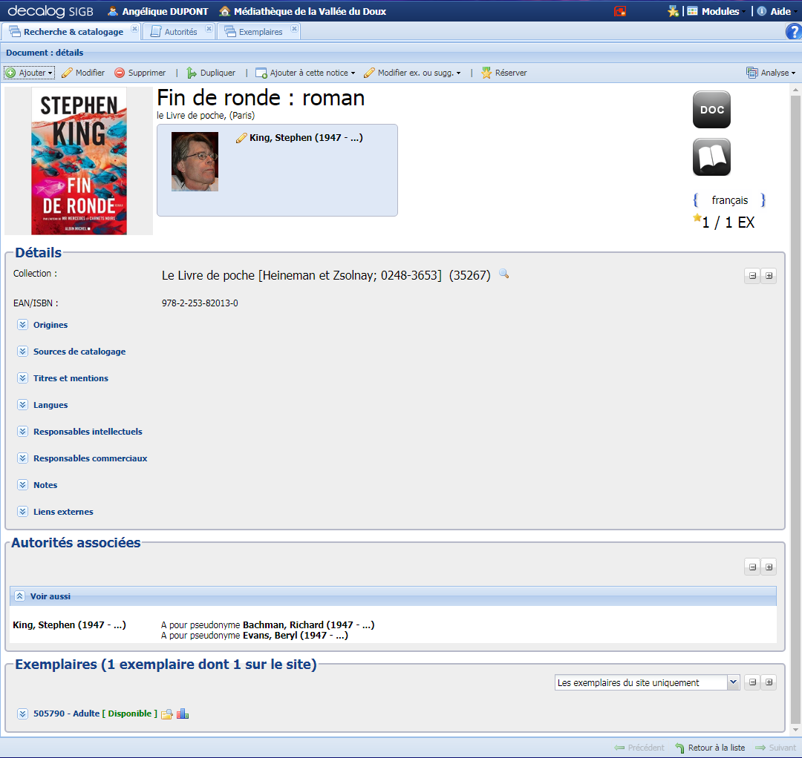Open the blue help question mark icon
This screenshot has height=758, width=802.
pos(792,32)
